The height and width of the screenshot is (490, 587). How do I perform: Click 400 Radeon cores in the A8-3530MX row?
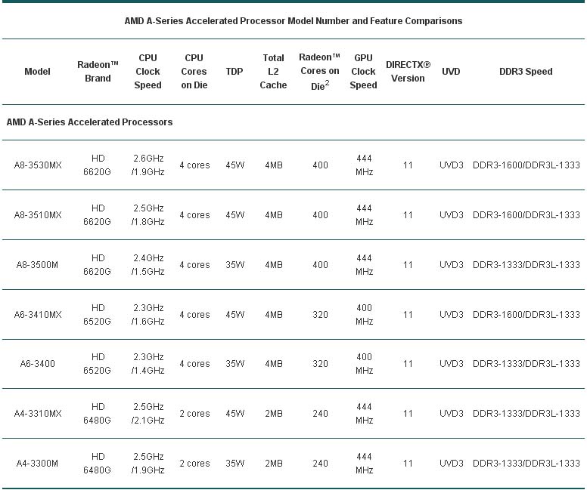pyautogui.click(x=320, y=165)
